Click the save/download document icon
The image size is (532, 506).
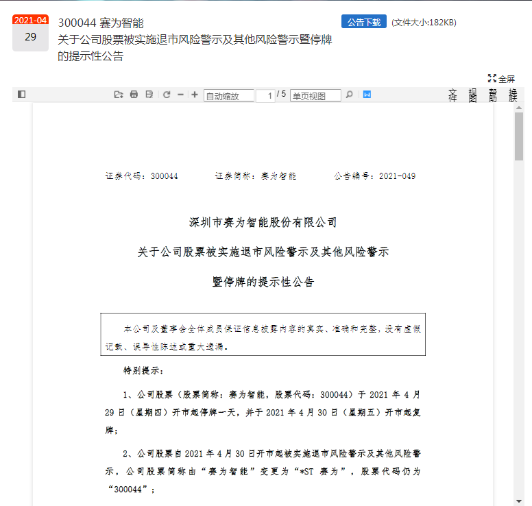pos(149,95)
